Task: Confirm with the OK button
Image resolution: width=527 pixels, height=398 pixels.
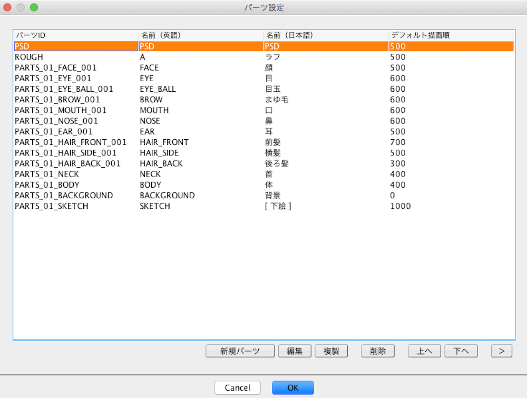Action: (x=293, y=387)
